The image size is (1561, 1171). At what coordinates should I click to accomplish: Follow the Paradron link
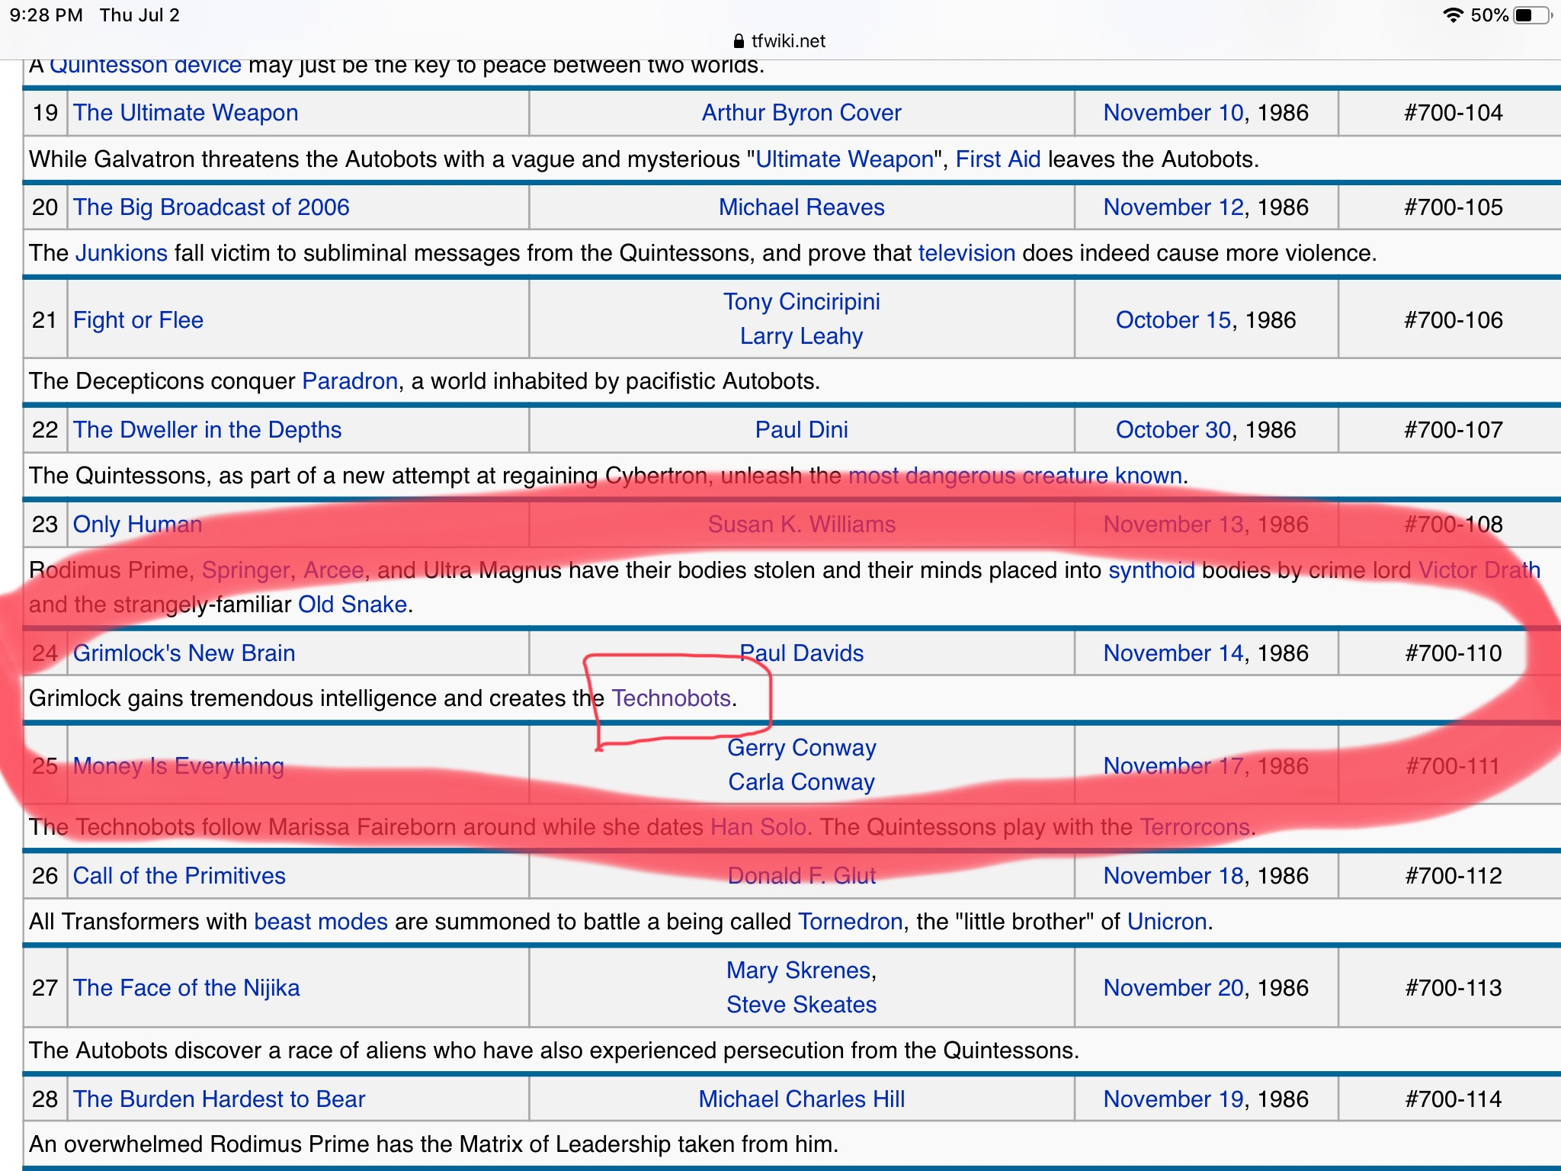(350, 381)
